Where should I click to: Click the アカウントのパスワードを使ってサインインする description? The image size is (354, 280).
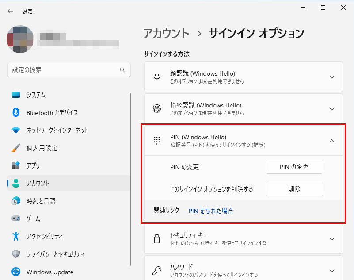[214, 275]
